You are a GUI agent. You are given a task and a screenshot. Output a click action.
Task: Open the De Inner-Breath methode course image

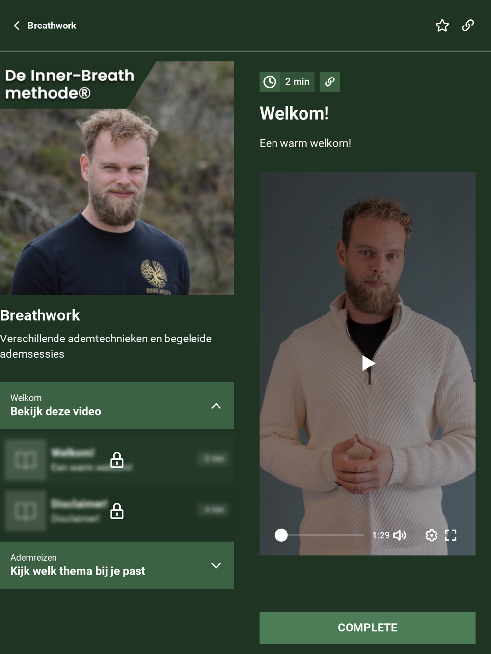pyautogui.click(x=117, y=178)
